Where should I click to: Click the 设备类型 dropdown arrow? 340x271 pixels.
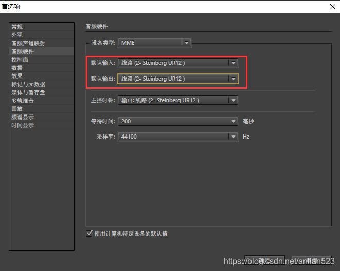pyautogui.click(x=187, y=43)
